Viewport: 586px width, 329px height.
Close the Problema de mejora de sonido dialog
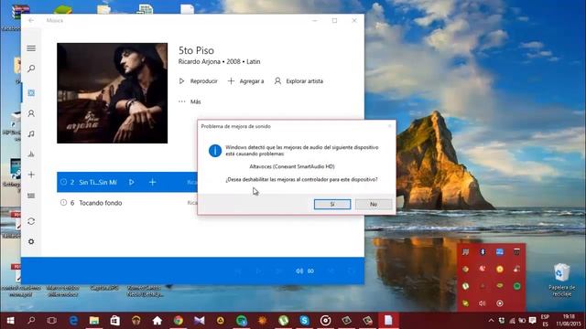point(389,126)
